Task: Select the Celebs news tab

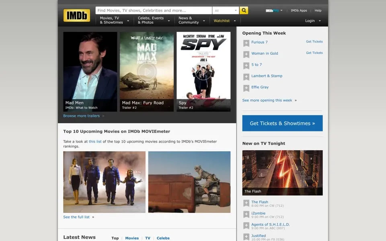Action: pos(163,238)
